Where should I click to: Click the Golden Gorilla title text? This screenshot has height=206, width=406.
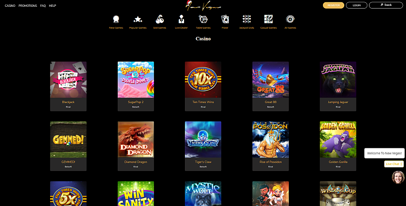(338, 162)
